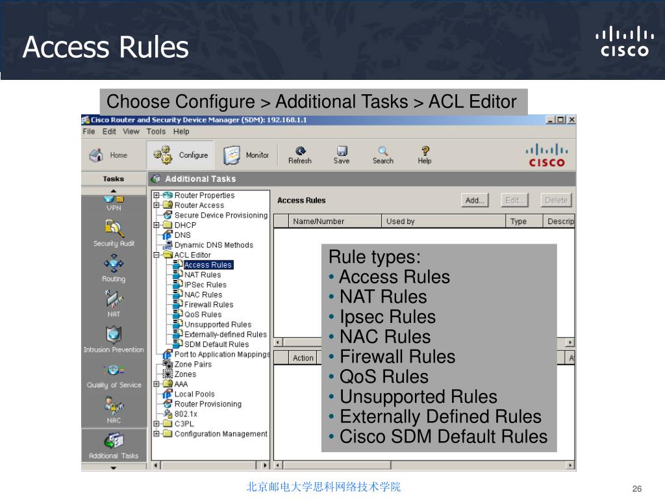The width and height of the screenshot is (665, 499).
Task: Click the greyed Delete button
Action: (x=556, y=200)
